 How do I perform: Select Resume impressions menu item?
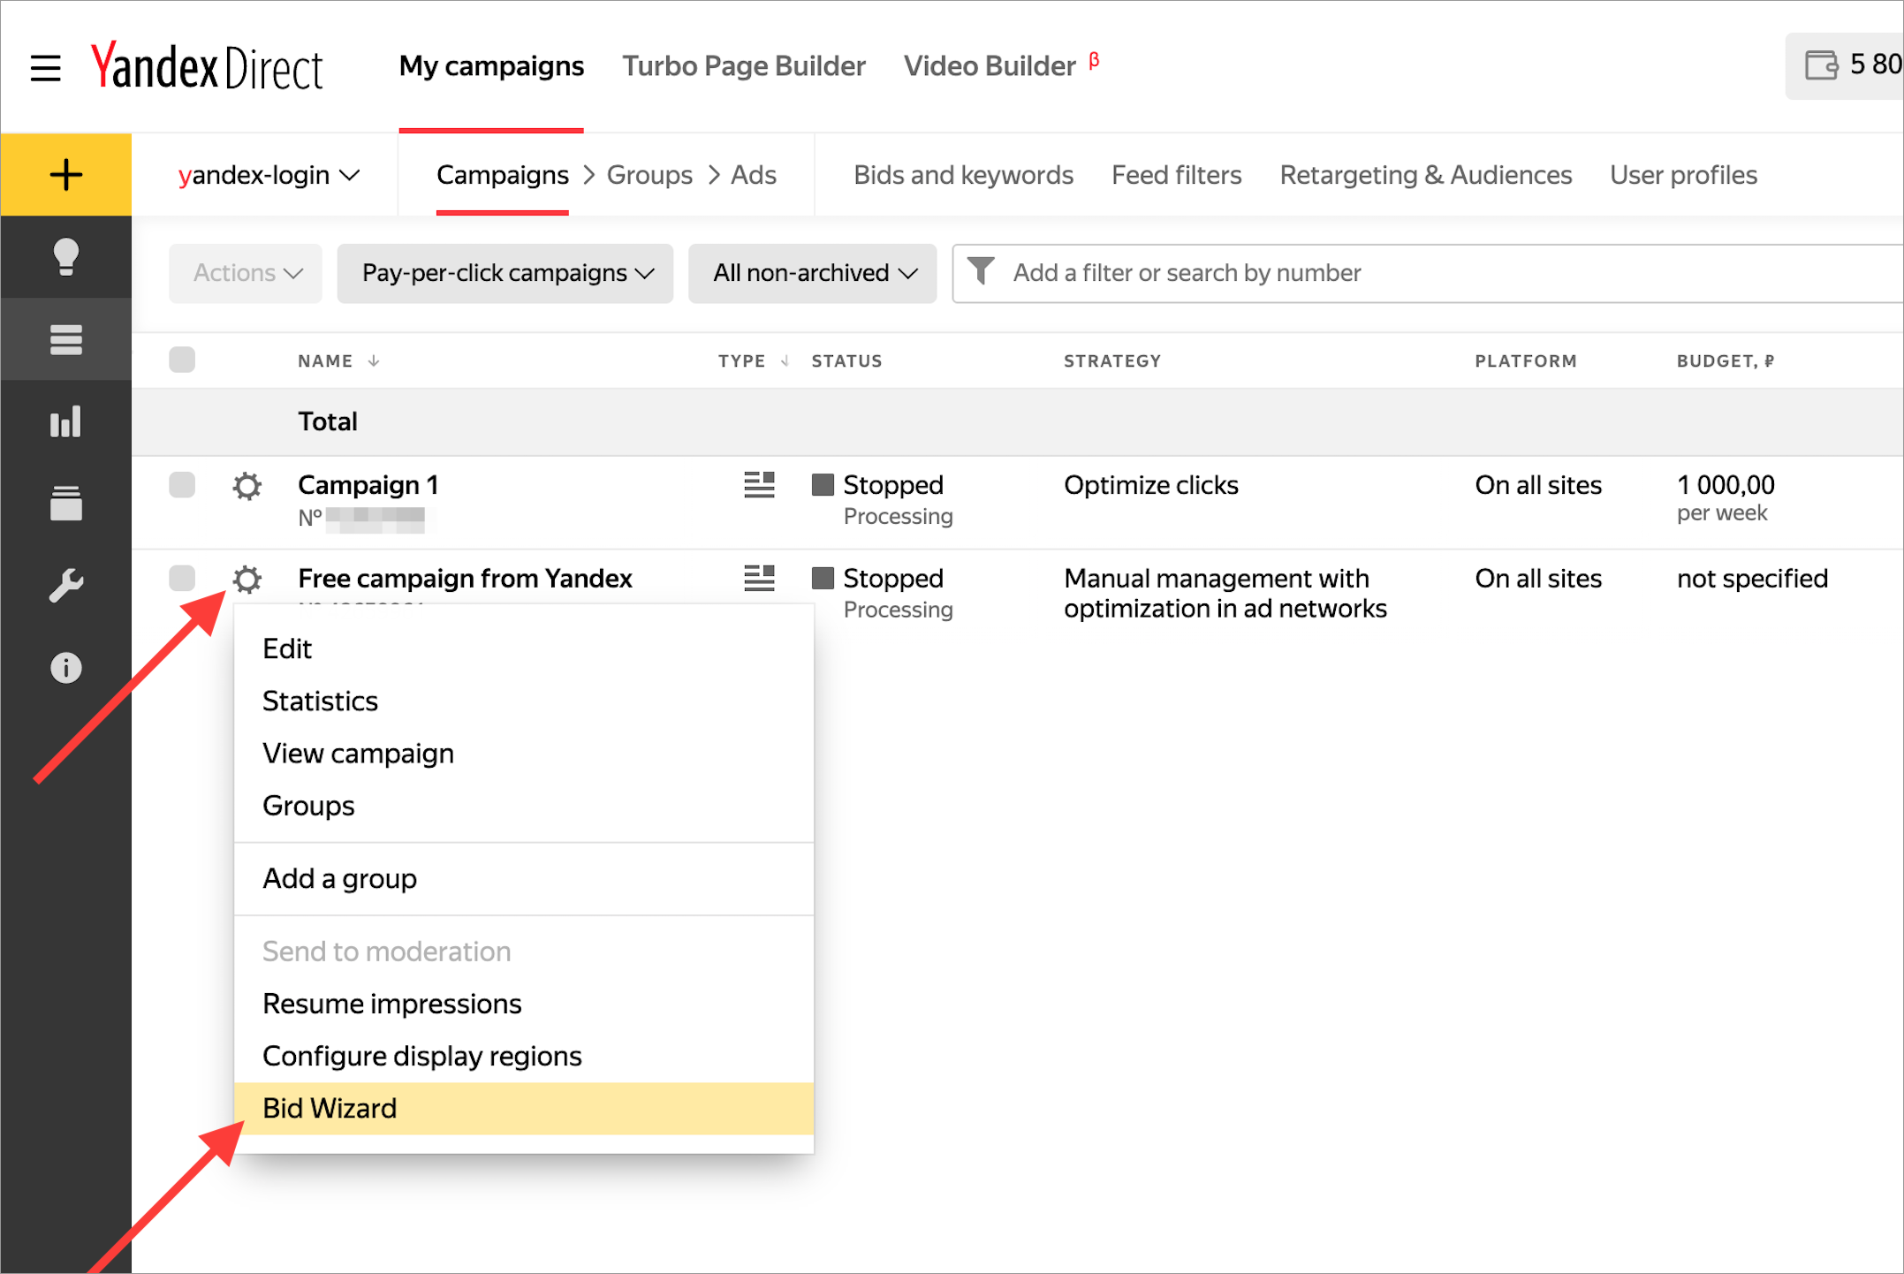point(524,1005)
